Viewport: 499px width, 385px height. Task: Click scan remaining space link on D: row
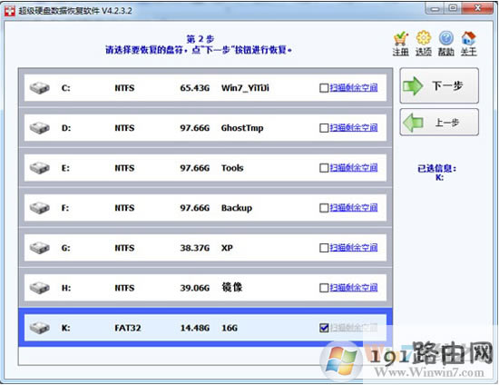354,128
